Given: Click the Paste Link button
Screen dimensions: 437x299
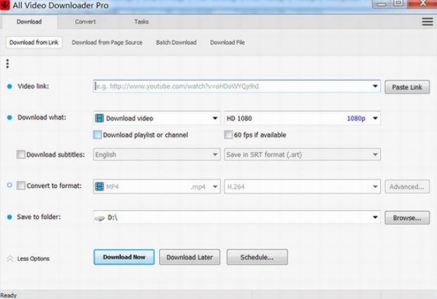Looking at the screenshot, I should (407, 87).
